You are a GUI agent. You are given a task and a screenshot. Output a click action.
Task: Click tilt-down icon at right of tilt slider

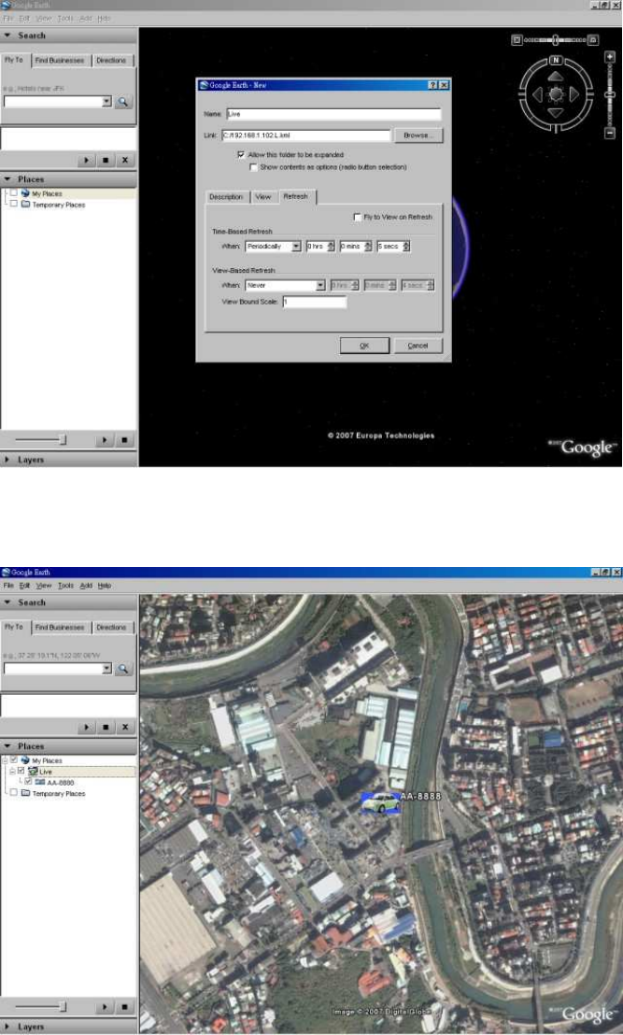[x=593, y=40]
